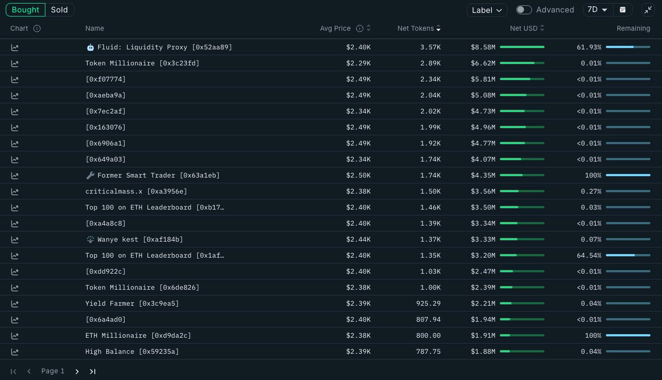Screen dimensions: 662x380
Task: Open the 7D time range dropdown
Action: tap(598, 10)
